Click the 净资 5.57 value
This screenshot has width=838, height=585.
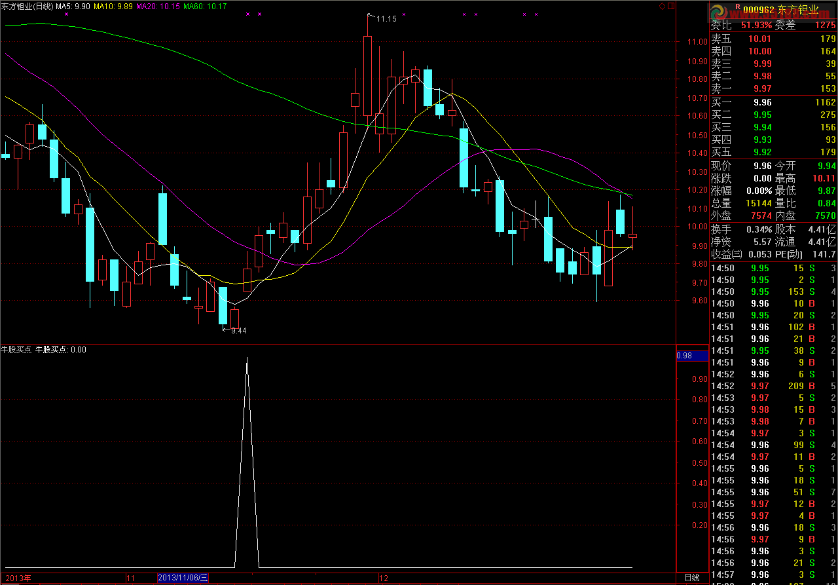point(763,242)
